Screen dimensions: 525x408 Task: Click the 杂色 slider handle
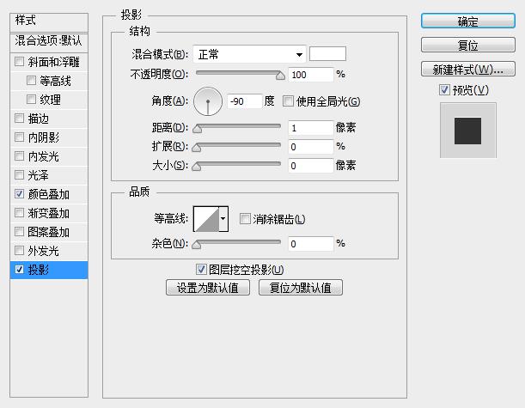197,245
